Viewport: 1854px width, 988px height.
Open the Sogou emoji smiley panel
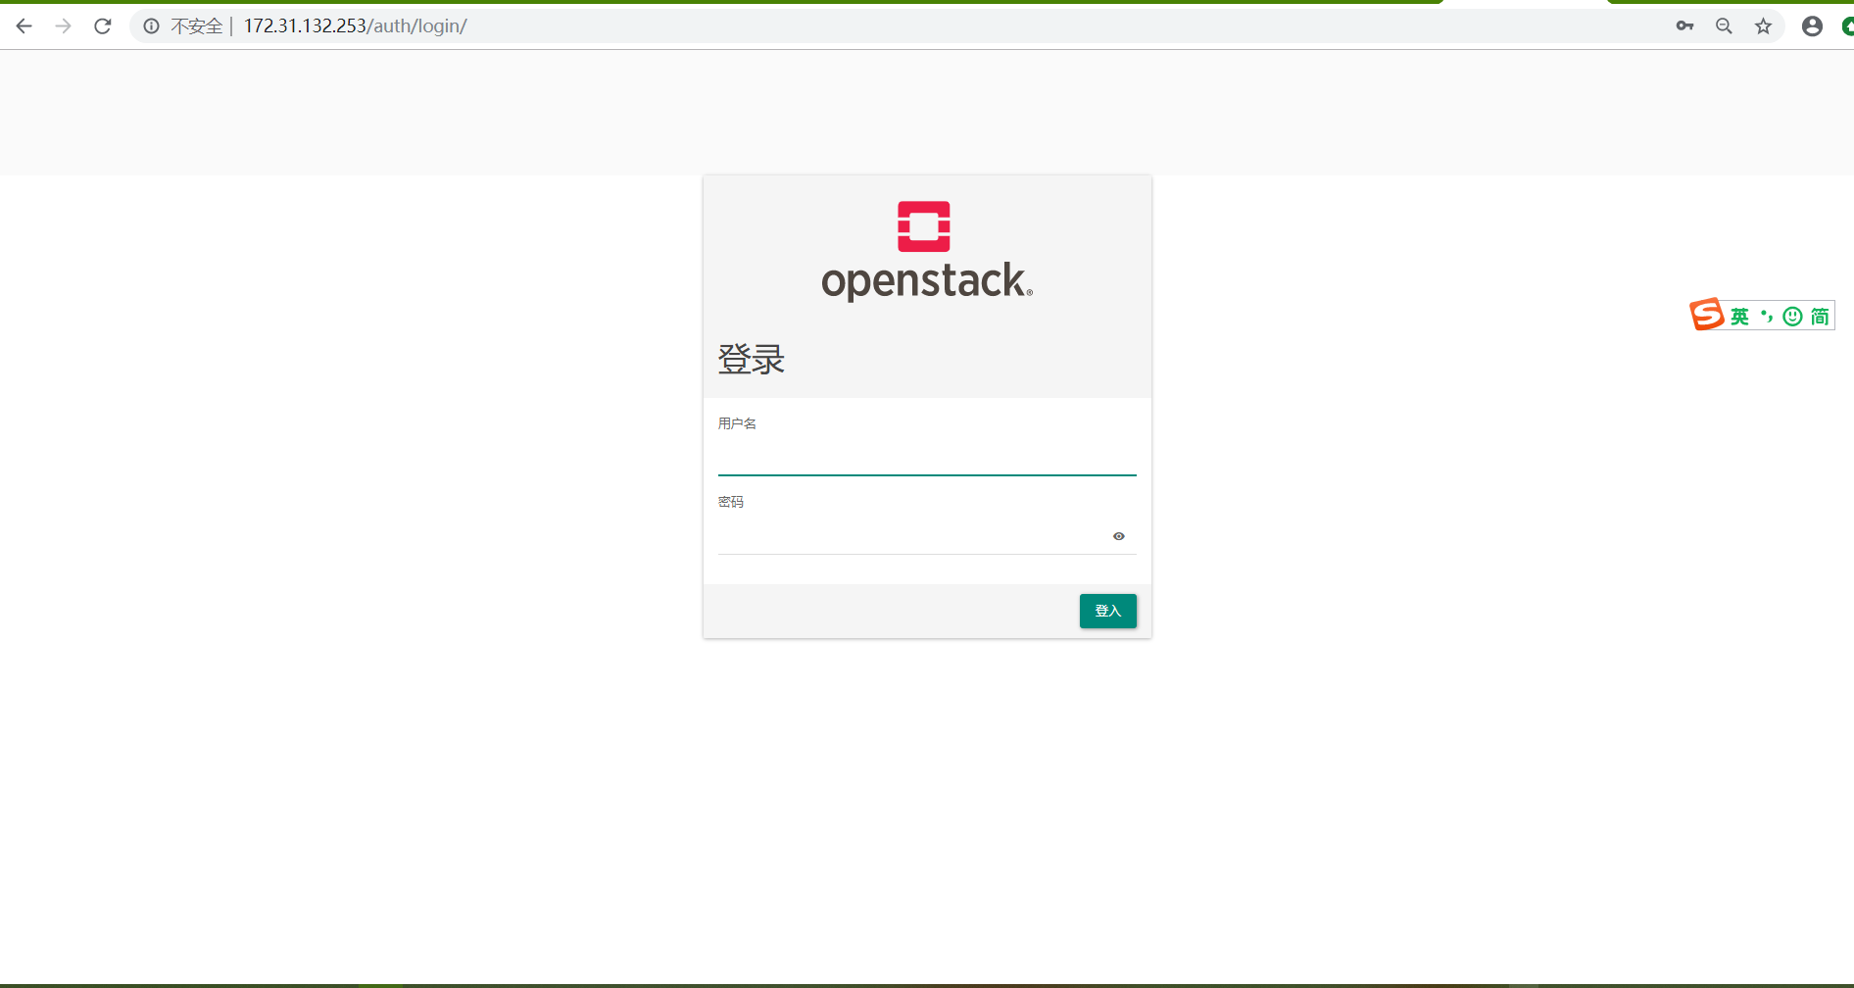(1792, 316)
